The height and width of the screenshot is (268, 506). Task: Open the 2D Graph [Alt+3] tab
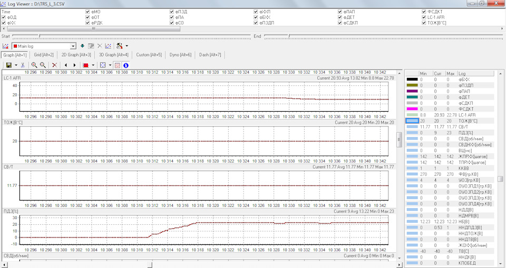[x=76, y=55]
